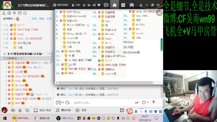Open the announcement board icon in sidebar
Viewport: 217px width, 122px height.
pyautogui.click(x=20, y=13)
